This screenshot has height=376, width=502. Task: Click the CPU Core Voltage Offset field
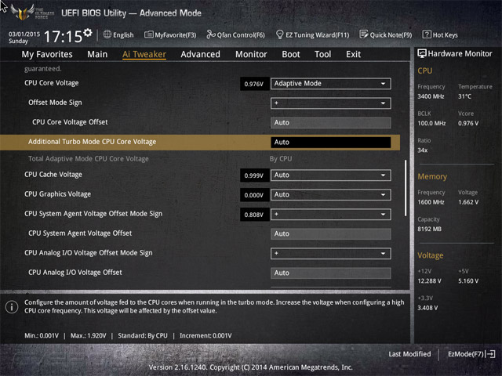tap(331, 122)
